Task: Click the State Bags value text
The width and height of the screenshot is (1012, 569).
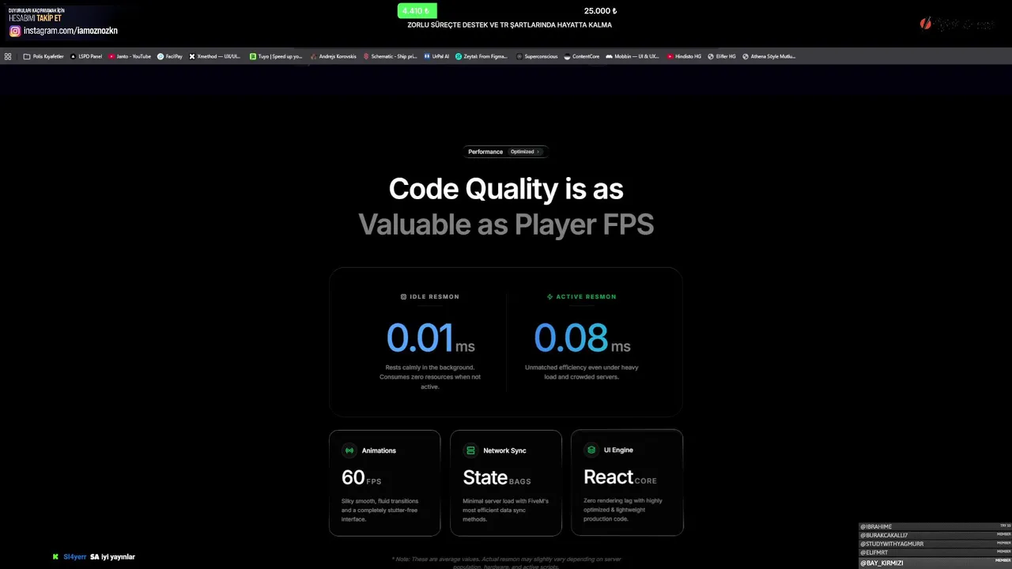Action: click(x=497, y=478)
